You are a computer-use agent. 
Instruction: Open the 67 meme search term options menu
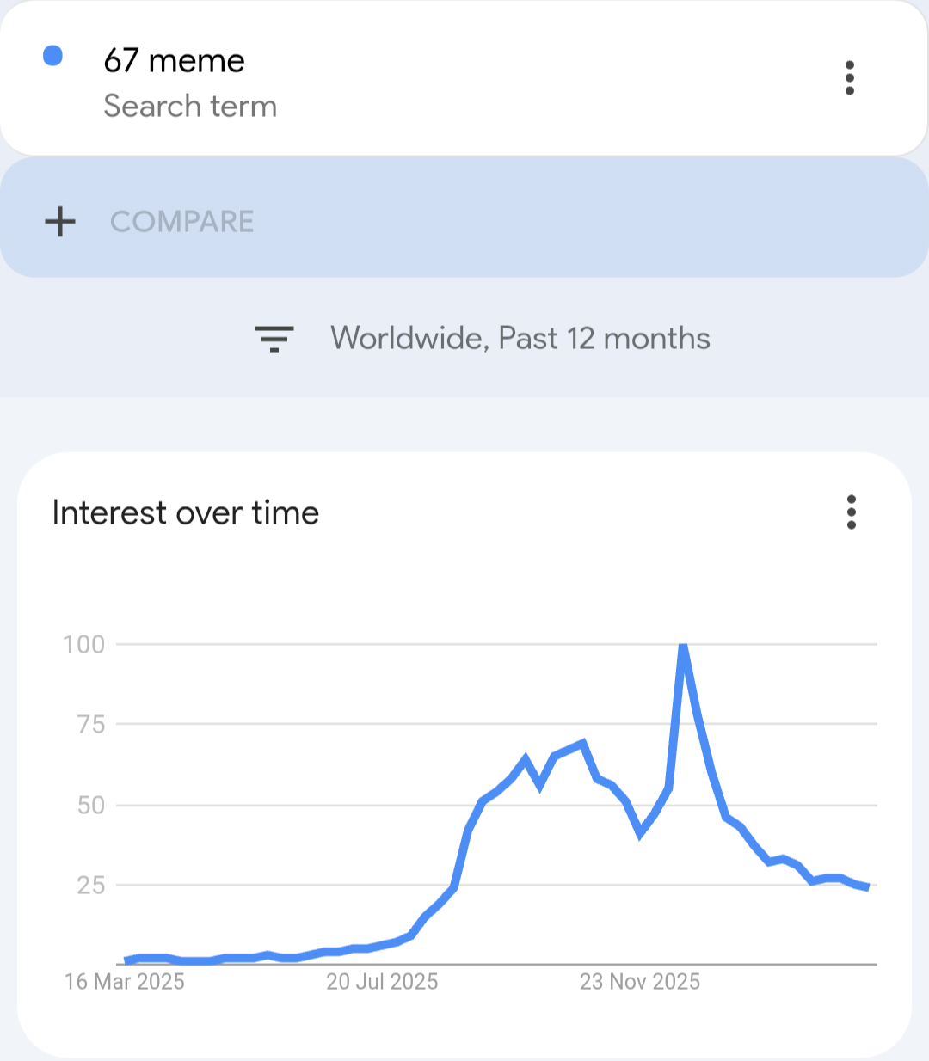click(849, 78)
